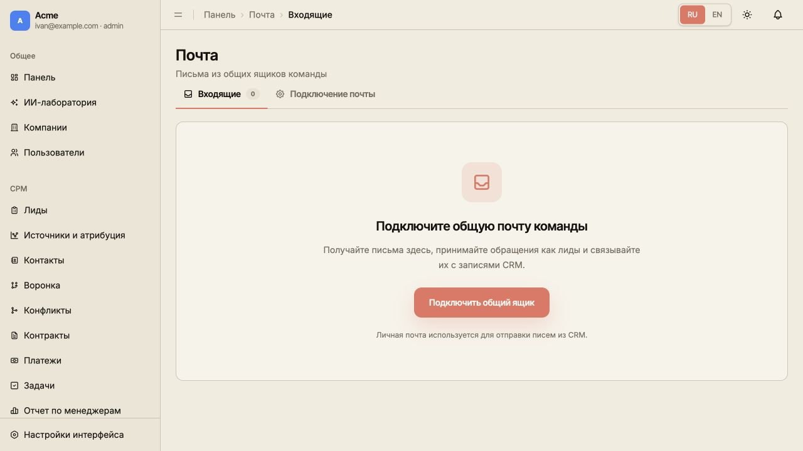Click the Личная почта используется note
This screenshot has width=803, height=451.
(482, 335)
